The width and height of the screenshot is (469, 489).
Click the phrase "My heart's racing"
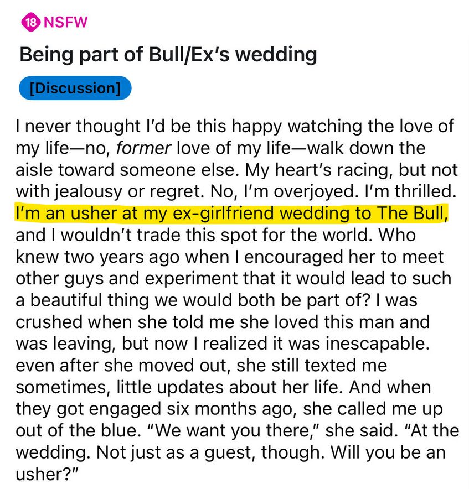point(338,170)
